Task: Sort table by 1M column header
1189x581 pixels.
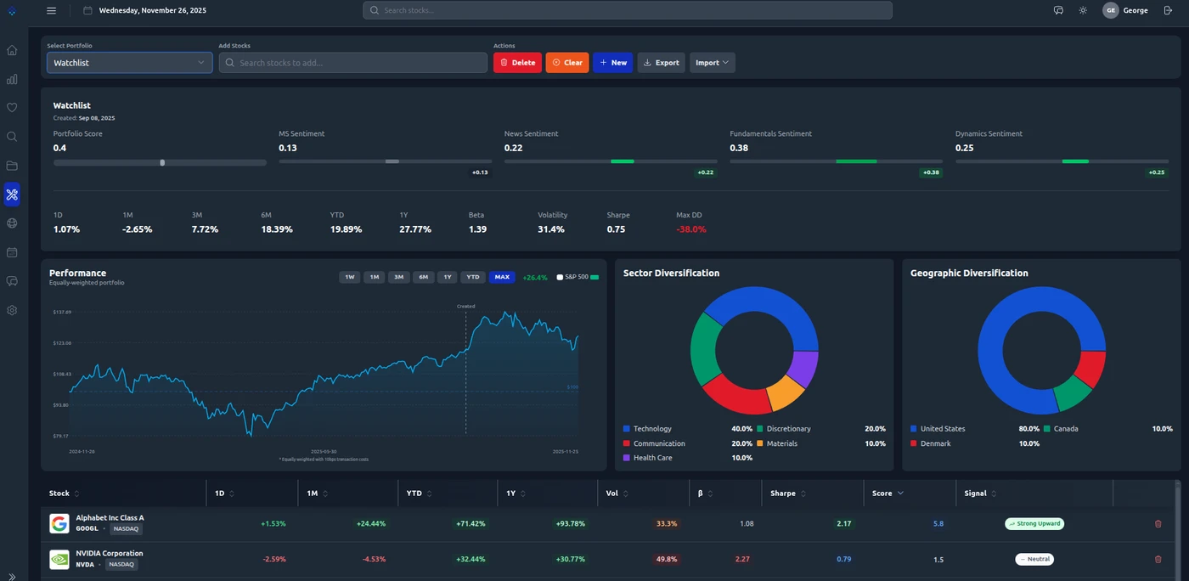Action: pos(318,494)
